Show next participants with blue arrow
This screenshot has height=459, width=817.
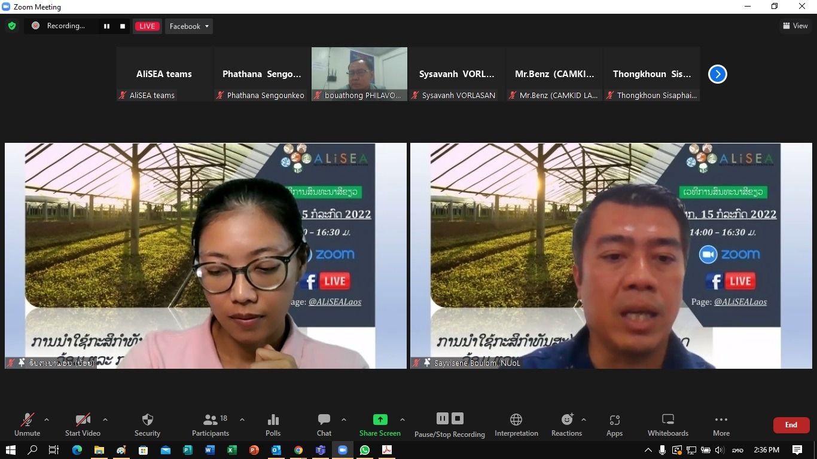pyautogui.click(x=717, y=74)
